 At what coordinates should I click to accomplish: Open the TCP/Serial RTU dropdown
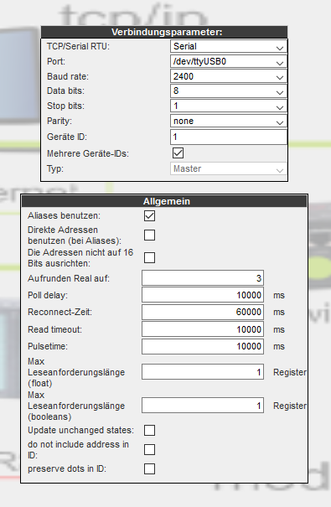tap(229, 46)
